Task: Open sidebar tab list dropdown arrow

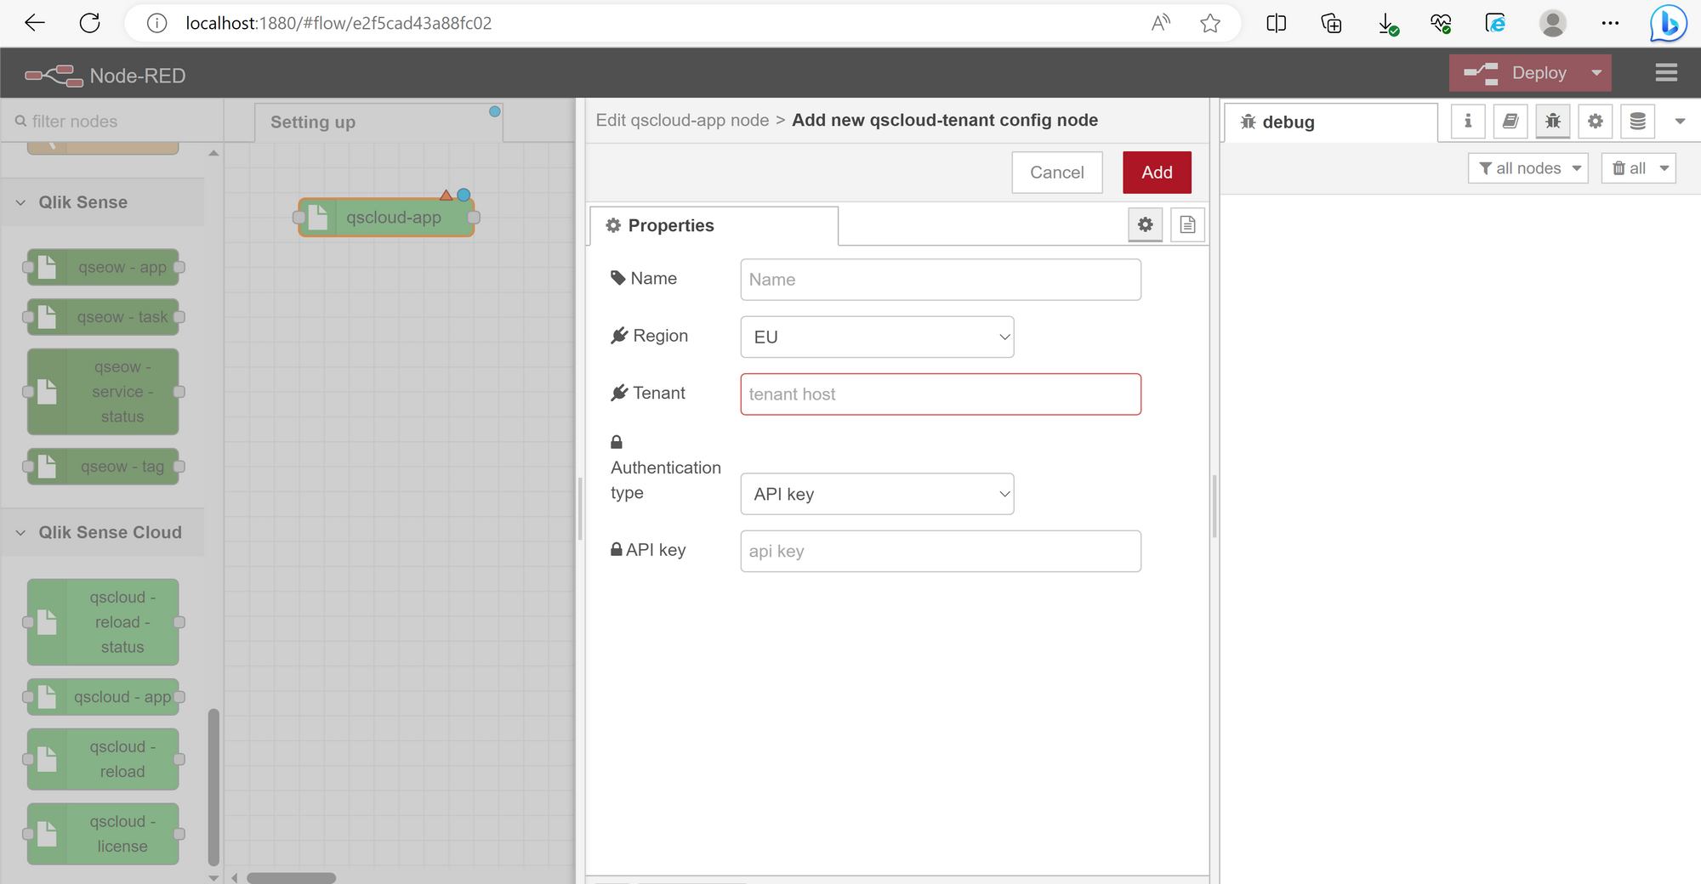Action: [1680, 122]
